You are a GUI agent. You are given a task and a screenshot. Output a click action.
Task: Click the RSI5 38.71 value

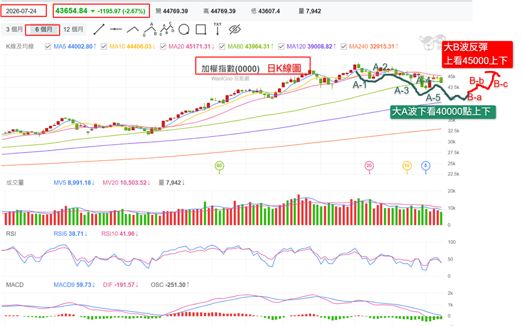pyautogui.click(x=70, y=234)
